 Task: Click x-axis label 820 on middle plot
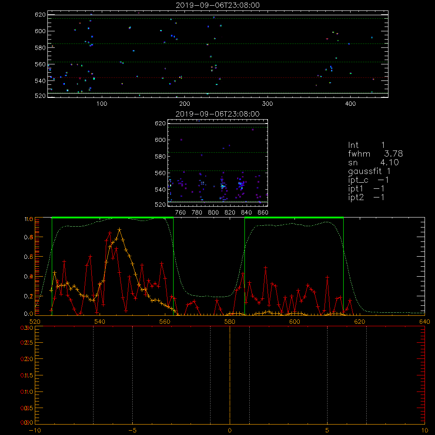tap(230, 213)
